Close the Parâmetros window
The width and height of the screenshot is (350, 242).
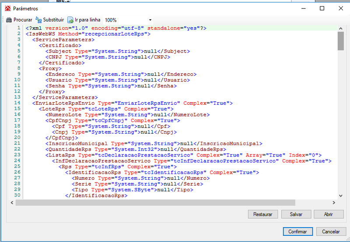click(341, 8)
